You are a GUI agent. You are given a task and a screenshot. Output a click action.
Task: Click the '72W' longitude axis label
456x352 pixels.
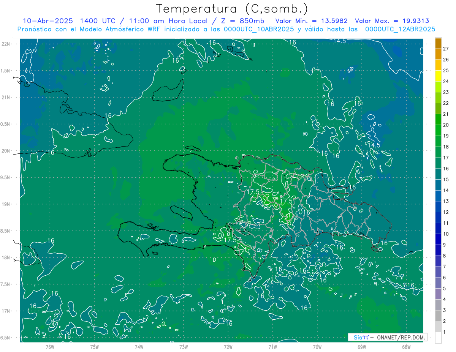[228, 347]
